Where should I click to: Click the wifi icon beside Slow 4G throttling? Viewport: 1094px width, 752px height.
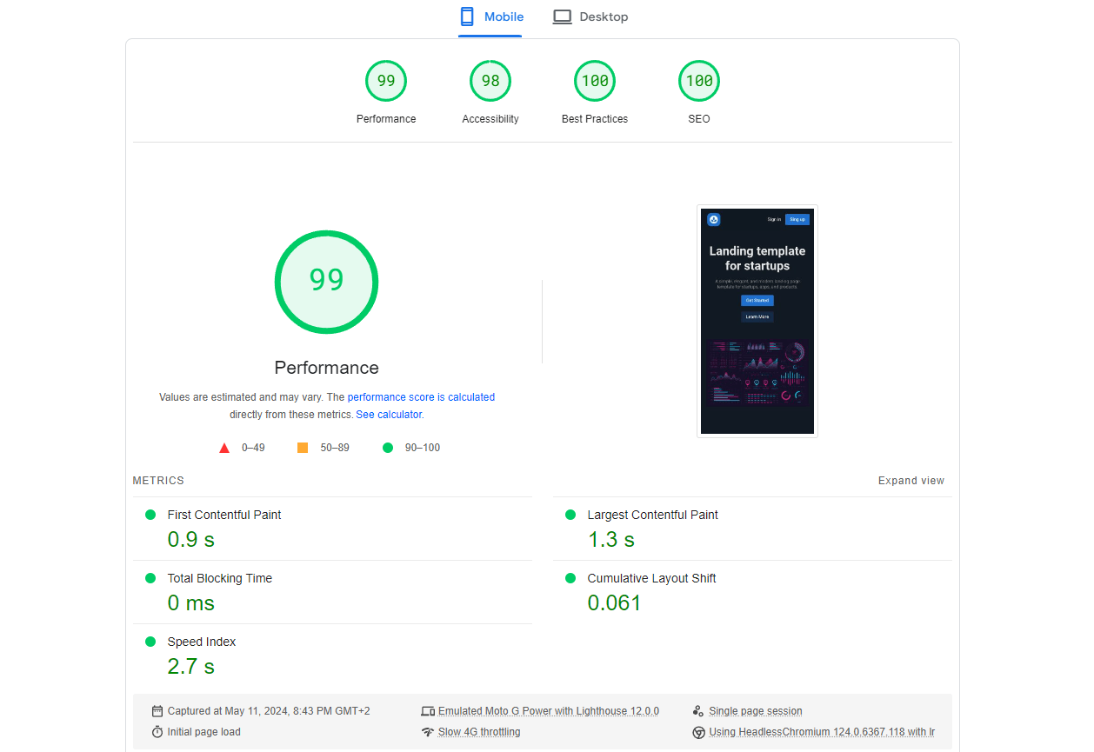[427, 732]
